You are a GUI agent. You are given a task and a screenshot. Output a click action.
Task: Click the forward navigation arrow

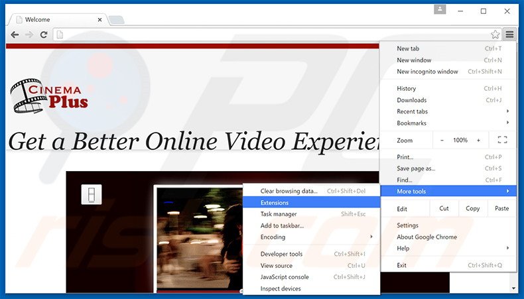[x=29, y=34]
